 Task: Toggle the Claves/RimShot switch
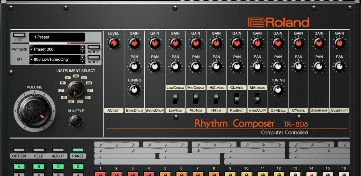tap(237, 99)
